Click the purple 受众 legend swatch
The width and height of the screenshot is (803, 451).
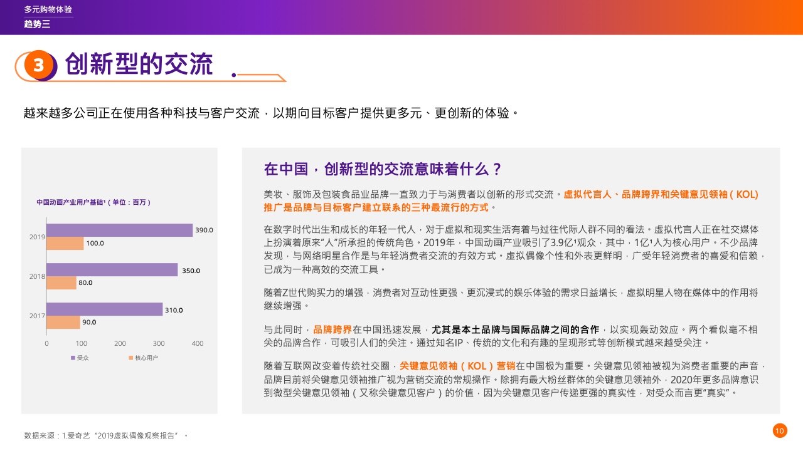(73, 358)
